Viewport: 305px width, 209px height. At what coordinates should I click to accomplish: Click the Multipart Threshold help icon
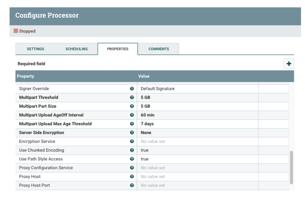point(132,97)
